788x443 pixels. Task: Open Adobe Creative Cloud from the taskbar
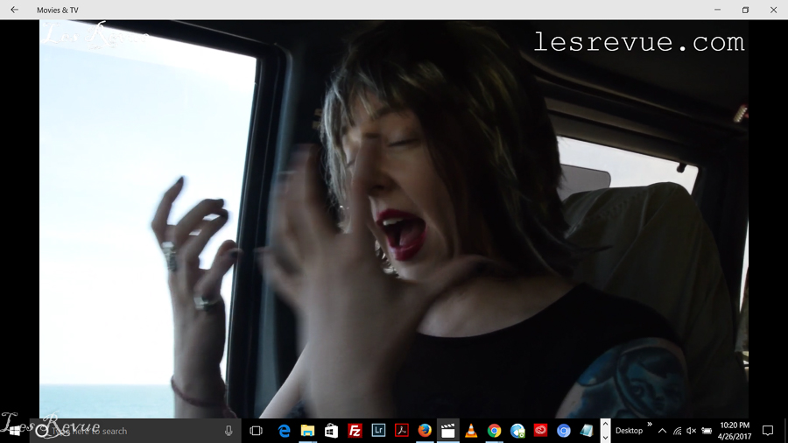(541, 431)
